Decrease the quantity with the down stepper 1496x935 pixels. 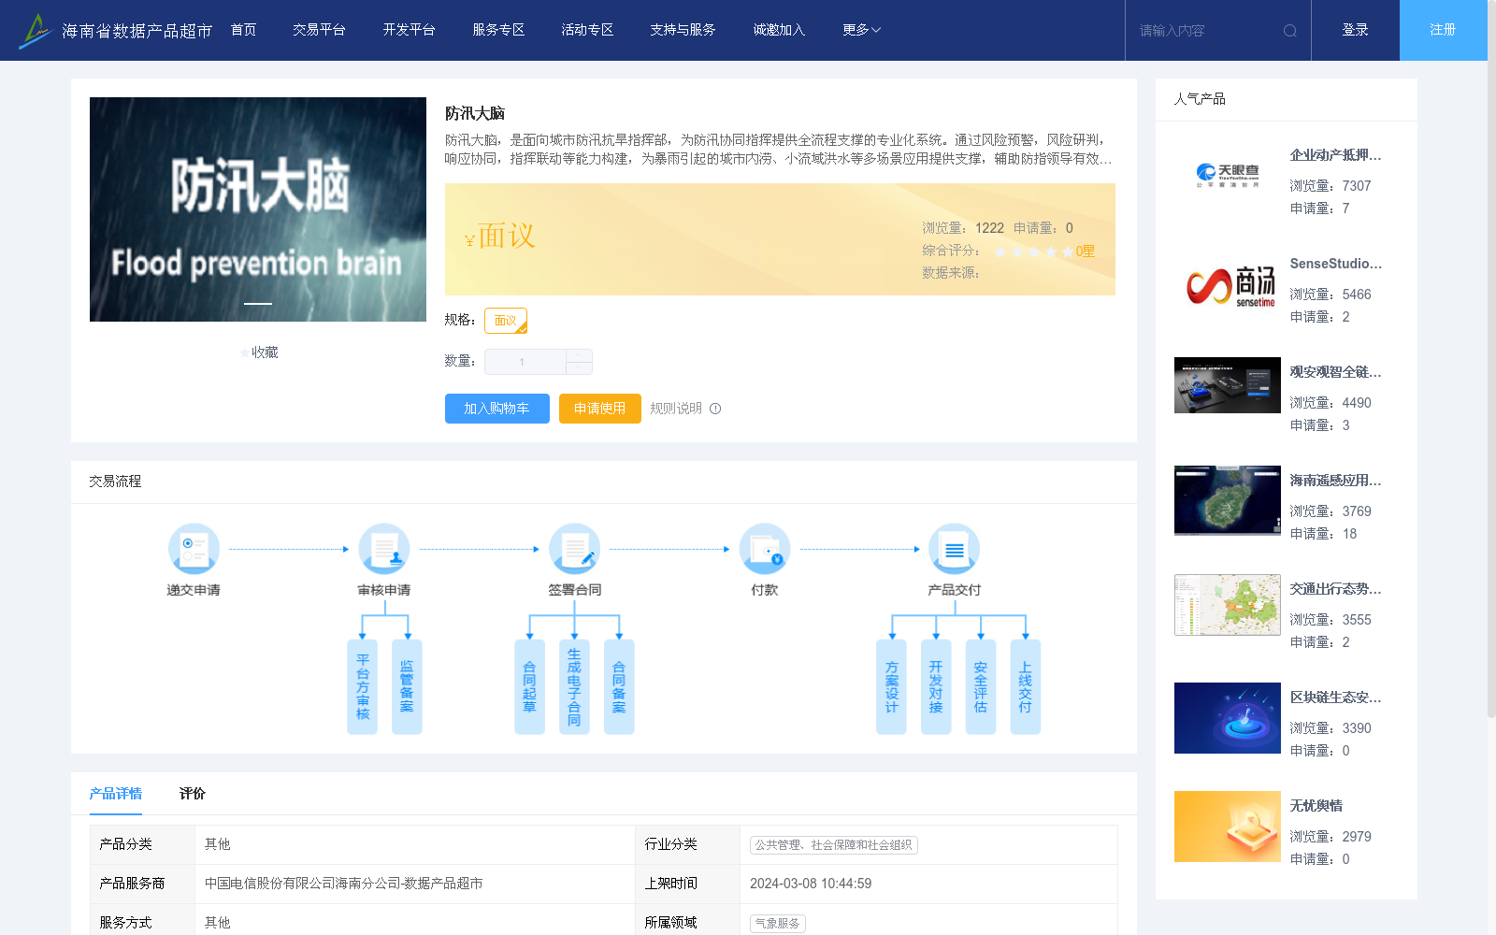point(579,368)
